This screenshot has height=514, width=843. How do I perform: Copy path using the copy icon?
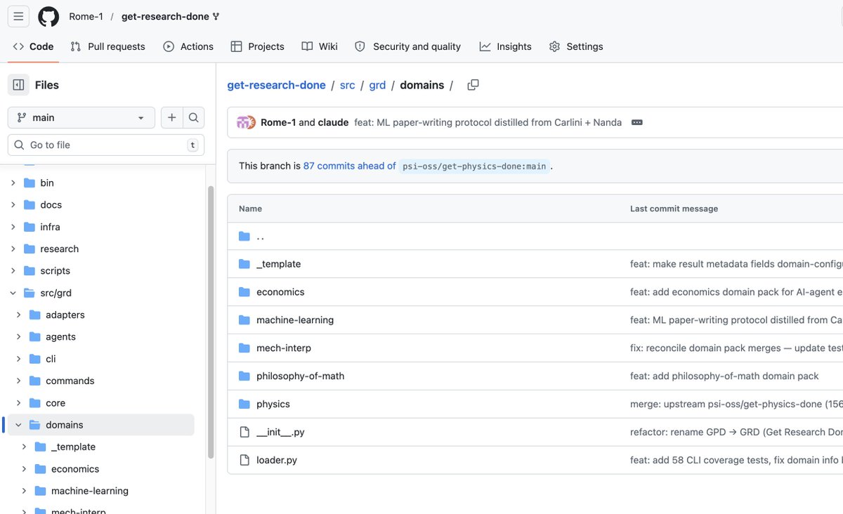tap(473, 85)
